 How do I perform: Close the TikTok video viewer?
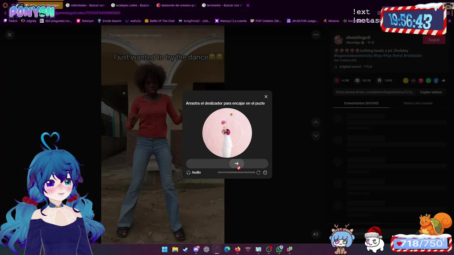pyautogui.click(x=10, y=35)
